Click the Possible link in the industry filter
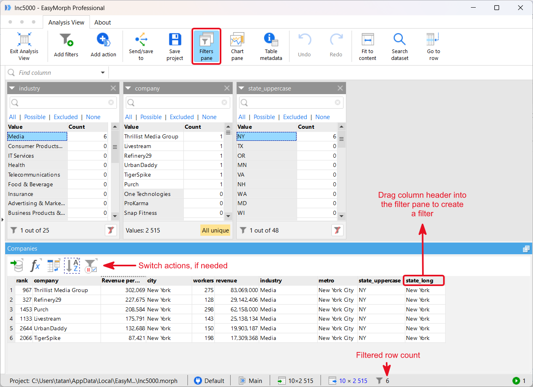 pyautogui.click(x=35, y=117)
